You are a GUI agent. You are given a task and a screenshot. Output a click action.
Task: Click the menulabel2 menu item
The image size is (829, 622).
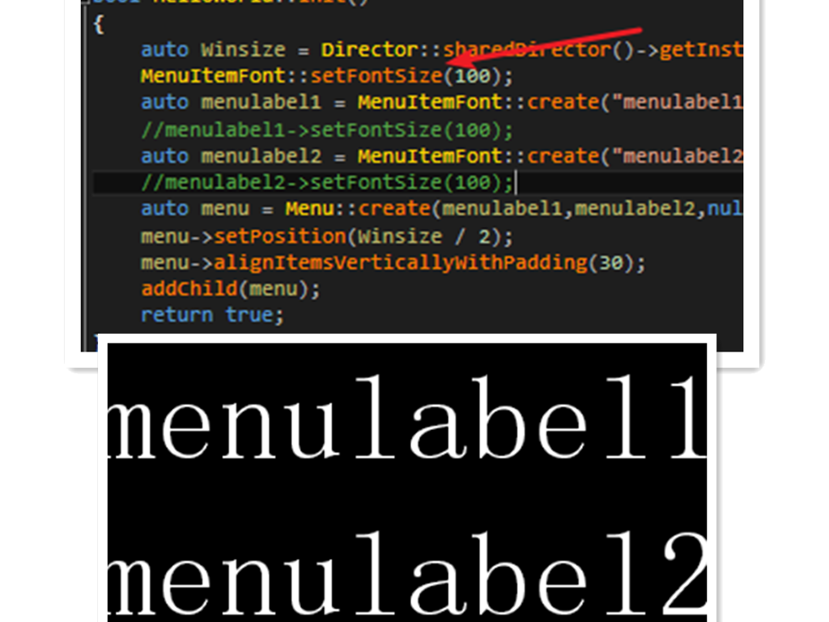(407, 573)
